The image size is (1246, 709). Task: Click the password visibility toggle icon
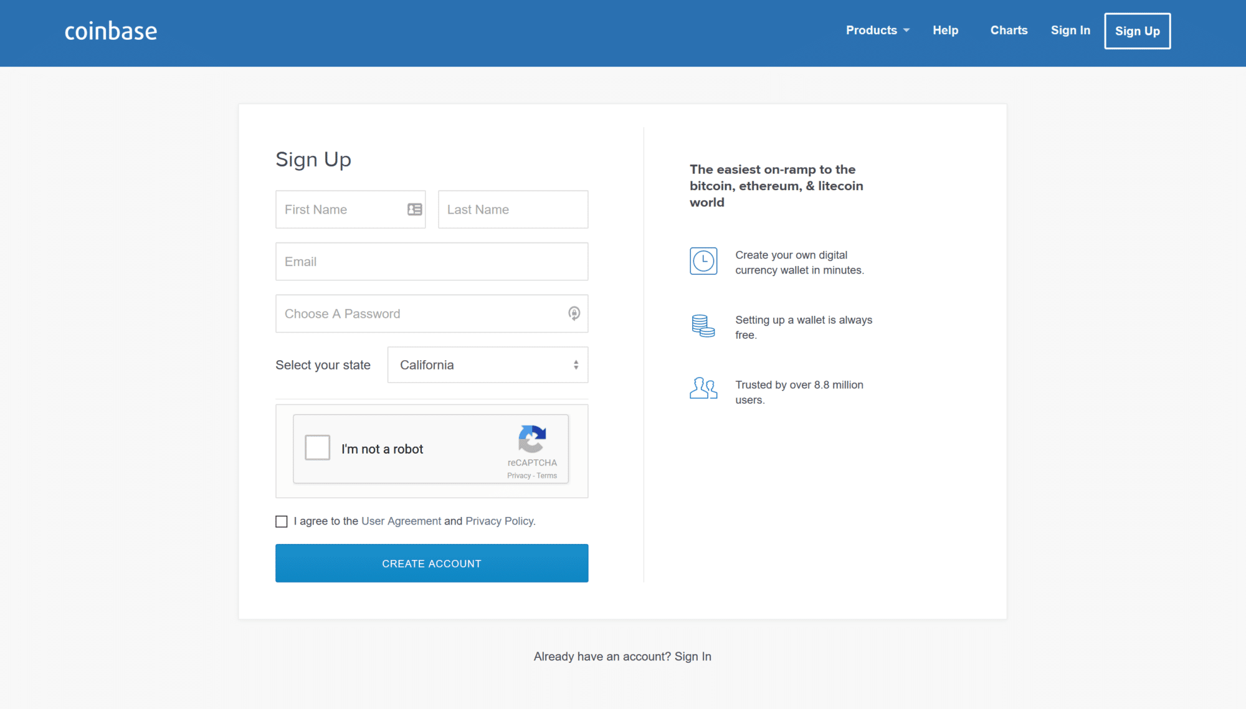(573, 312)
